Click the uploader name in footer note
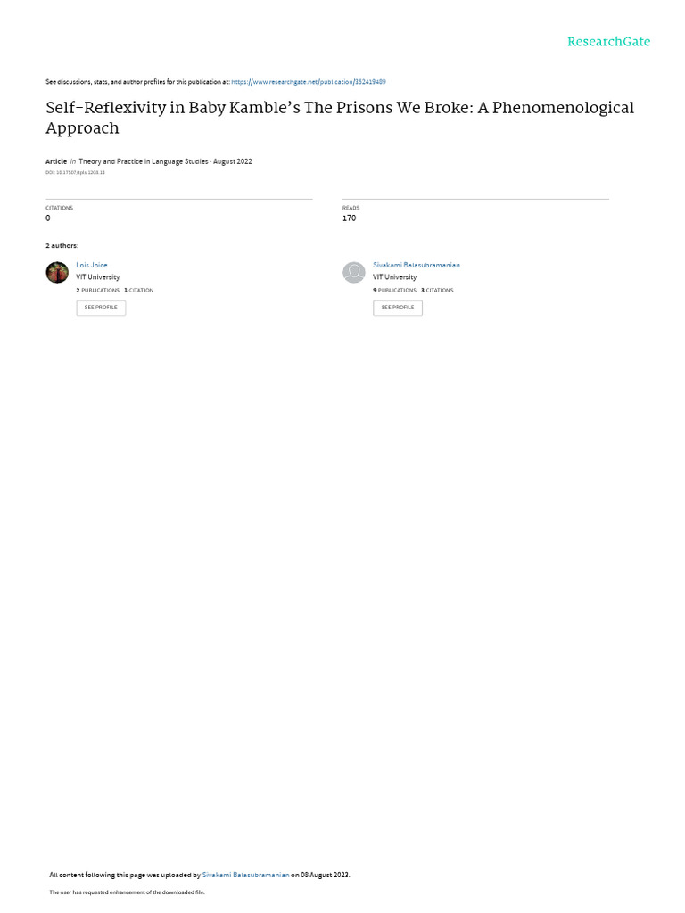The width and height of the screenshot is (685, 913). [x=245, y=875]
